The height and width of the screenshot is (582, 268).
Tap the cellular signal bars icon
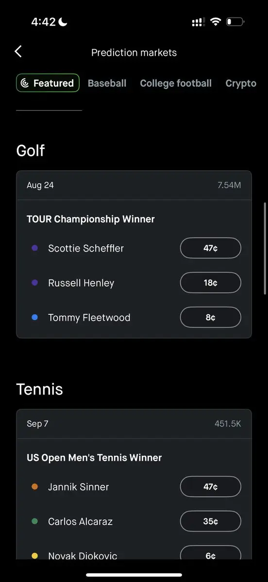tap(198, 22)
